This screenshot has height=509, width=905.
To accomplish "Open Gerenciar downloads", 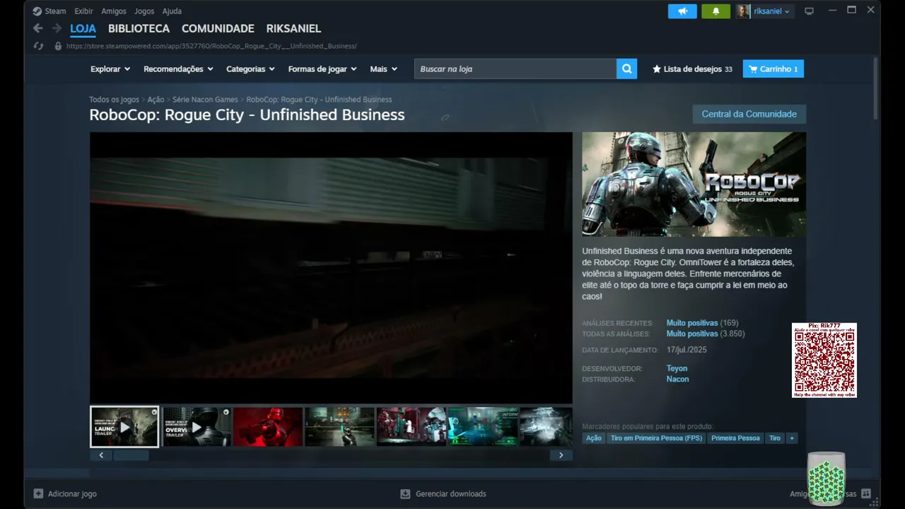I will coord(443,494).
